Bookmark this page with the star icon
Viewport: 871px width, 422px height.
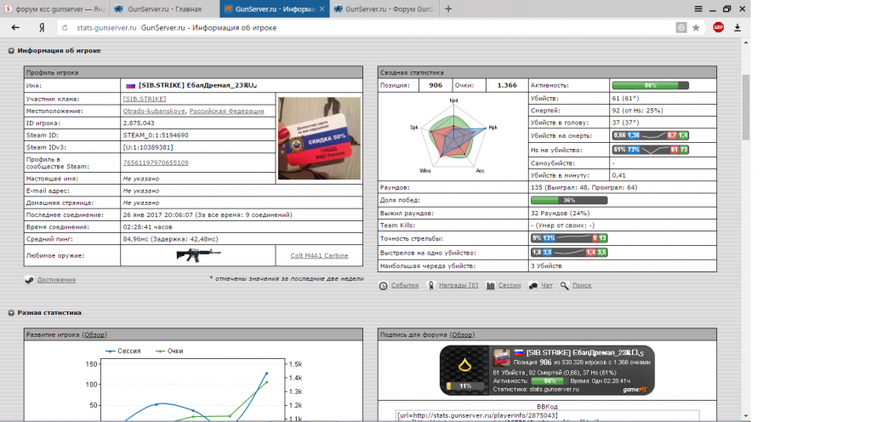tap(696, 27)
